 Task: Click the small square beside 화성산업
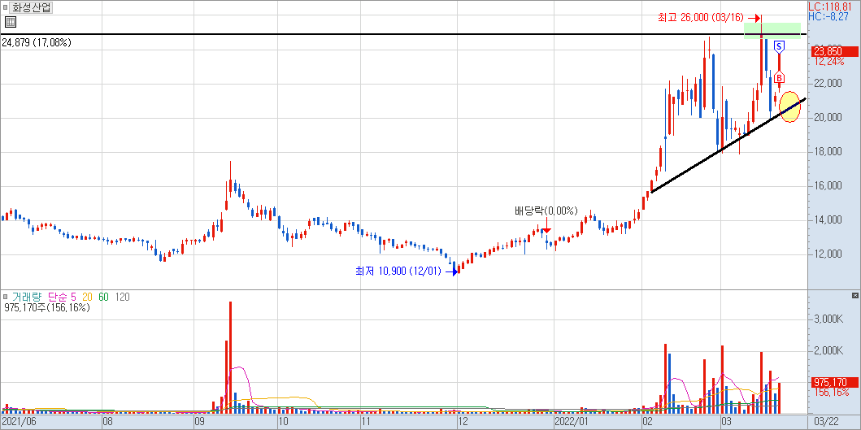[5, 7]
